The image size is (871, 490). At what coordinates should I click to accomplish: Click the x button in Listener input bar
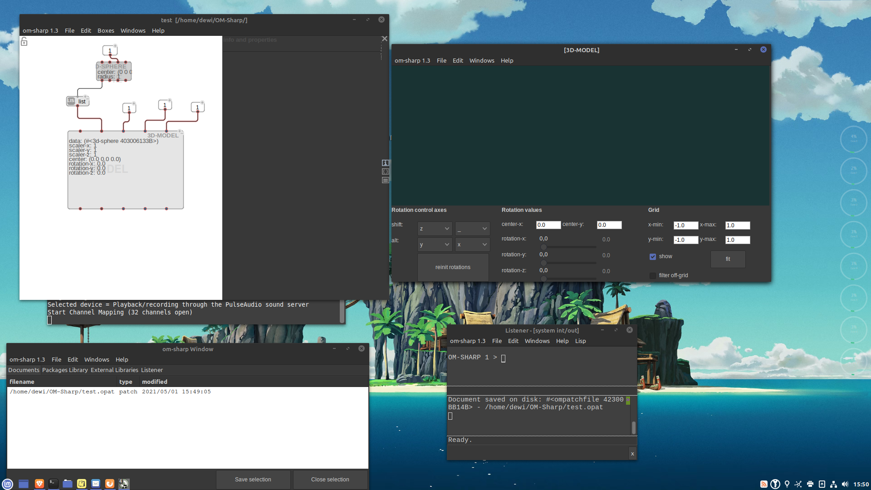point(632,453)
